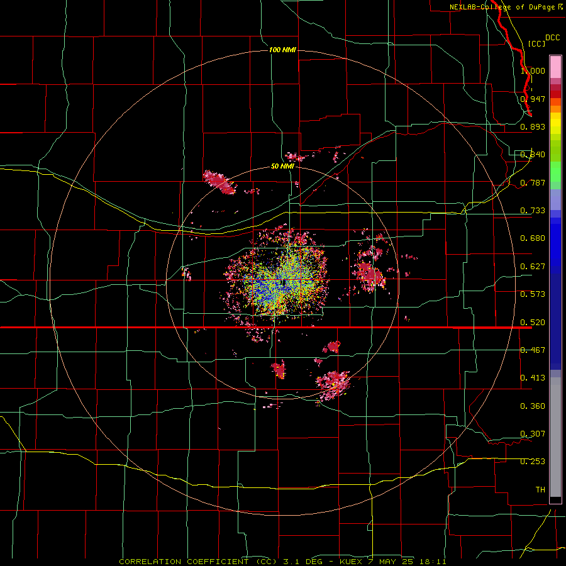Click the 0.733 scale value
Viewport: 566px width, 566px height.
(533, 211)
